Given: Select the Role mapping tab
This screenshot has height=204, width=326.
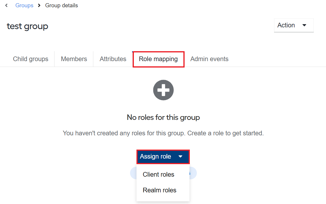Looking at the screenshot, I should (x=158, y=59).
